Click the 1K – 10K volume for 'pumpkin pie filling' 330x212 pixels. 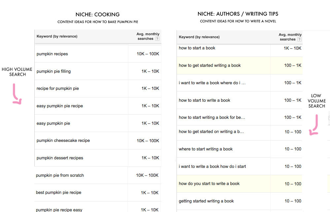pos(150,71)
